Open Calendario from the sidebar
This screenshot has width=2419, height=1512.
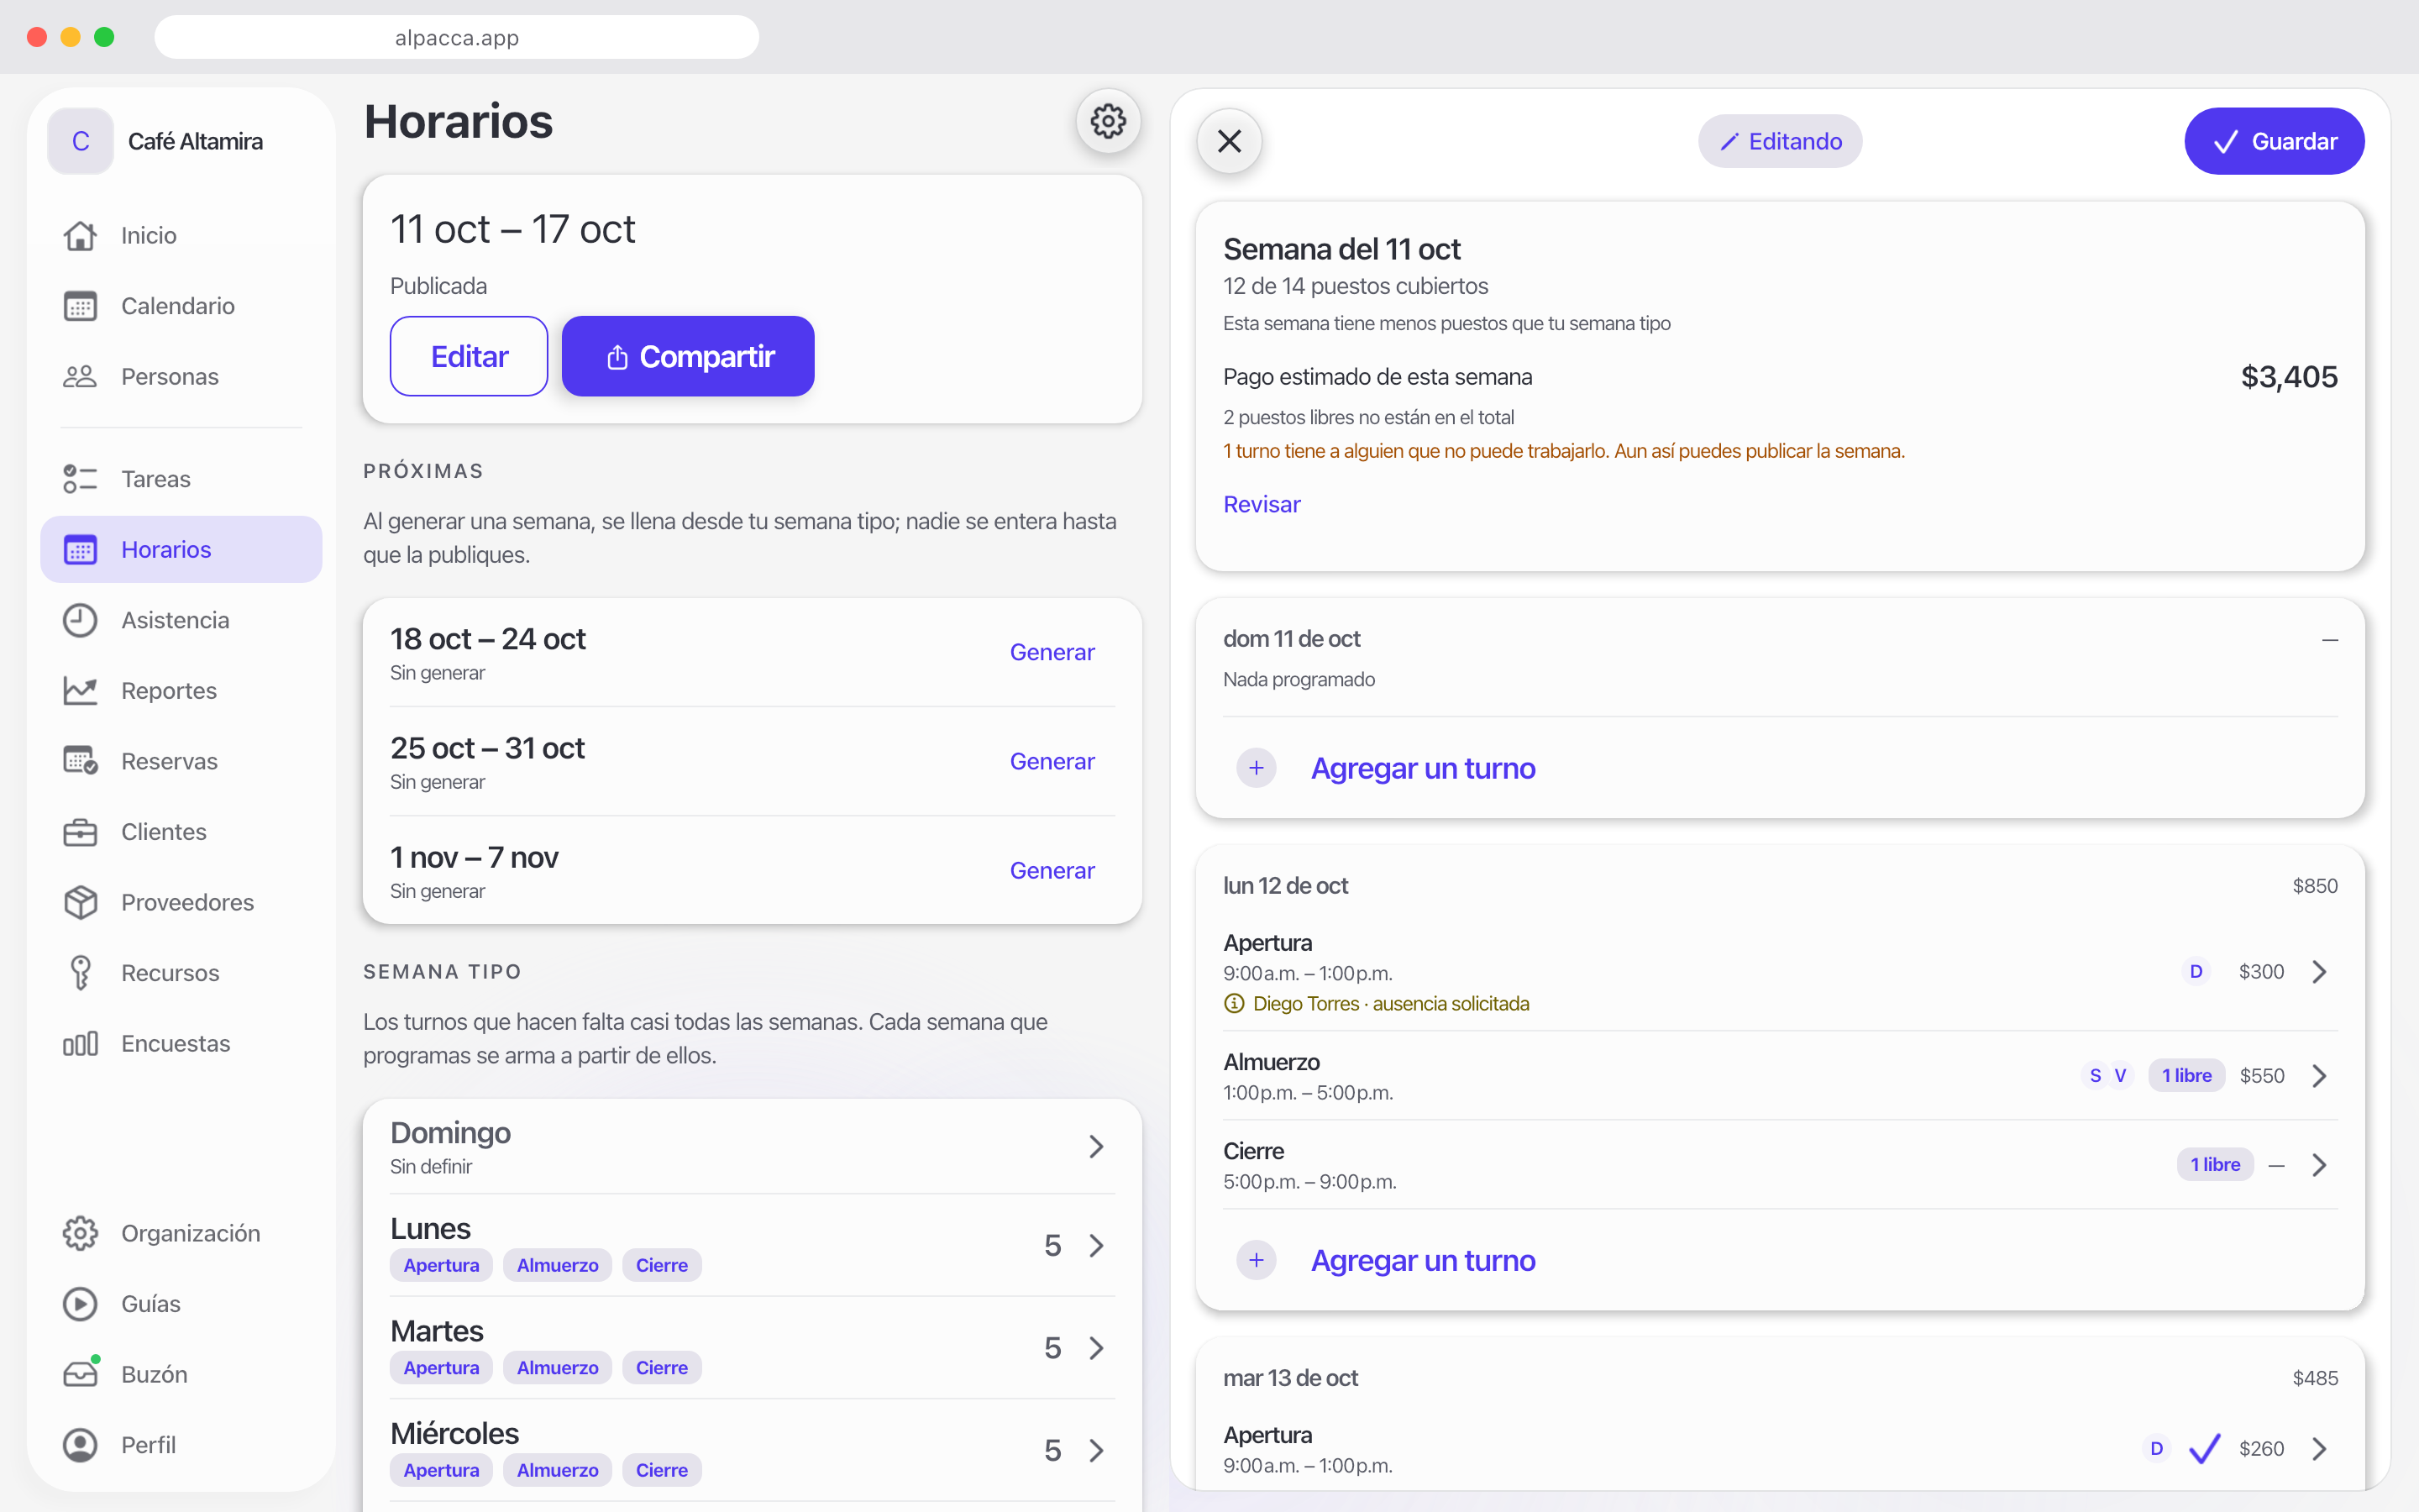click(x=181, y=306)
